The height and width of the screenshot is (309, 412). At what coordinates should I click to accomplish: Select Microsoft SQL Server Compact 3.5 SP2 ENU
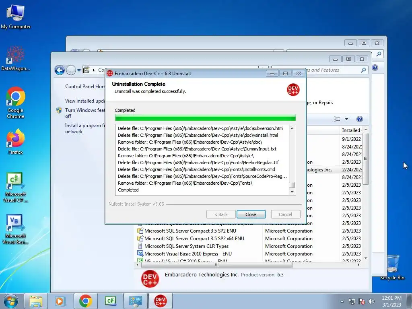tap(190, 231)
